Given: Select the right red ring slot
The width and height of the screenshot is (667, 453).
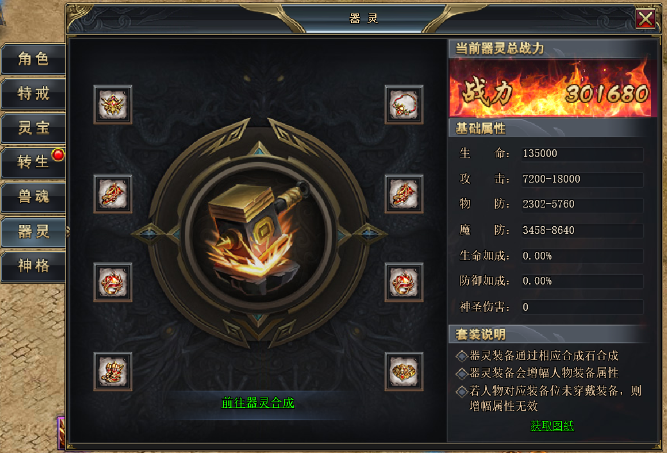Looking at the screenshot, I should tap(403, 282).
